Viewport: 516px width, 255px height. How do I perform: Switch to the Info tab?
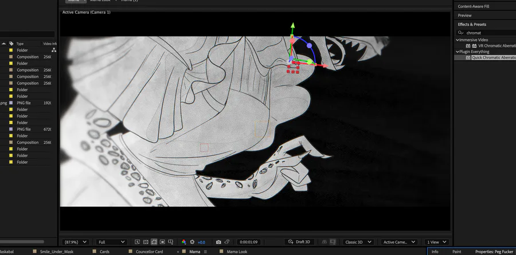[435, 252]
